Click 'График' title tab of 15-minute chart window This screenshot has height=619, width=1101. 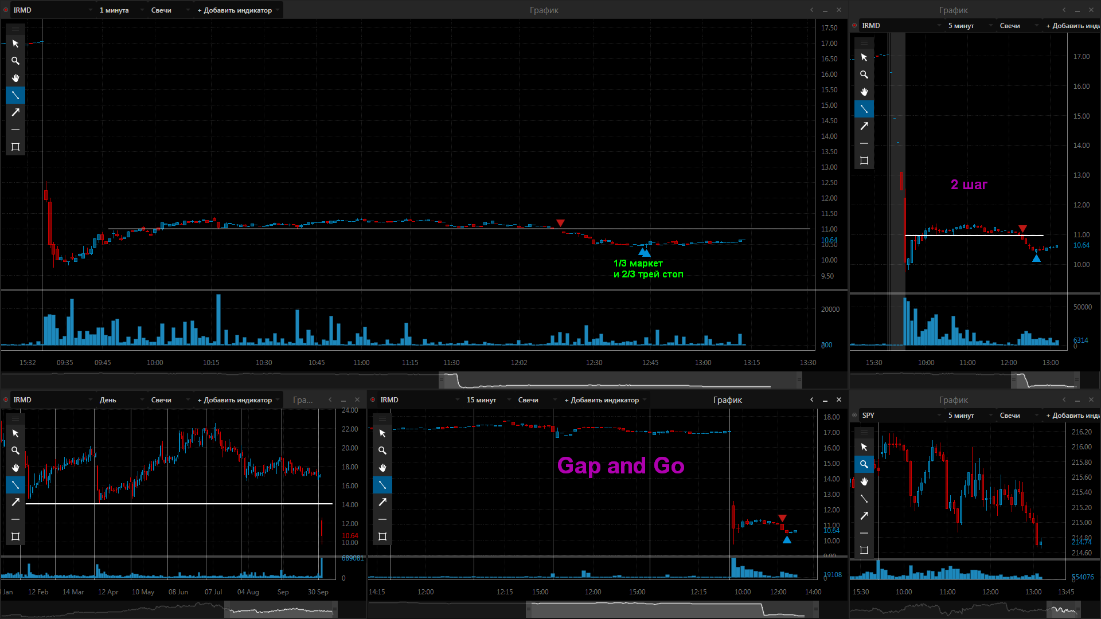727,400
